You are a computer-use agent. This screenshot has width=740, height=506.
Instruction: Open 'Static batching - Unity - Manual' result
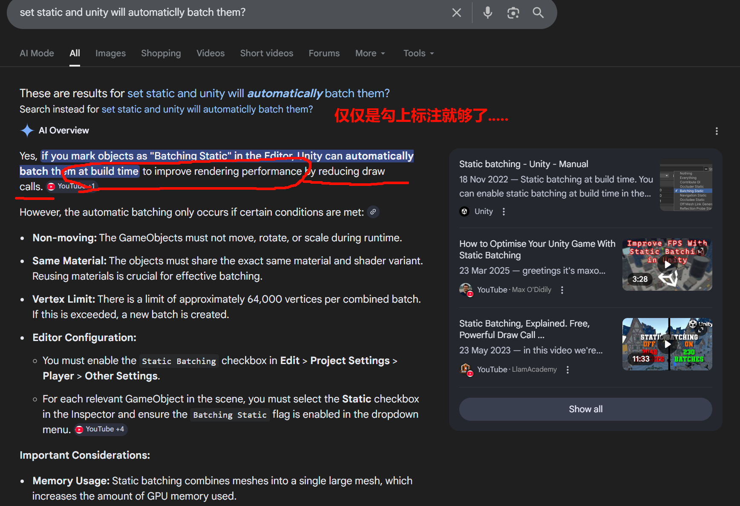pyautogui.click(x=524, y=164)
